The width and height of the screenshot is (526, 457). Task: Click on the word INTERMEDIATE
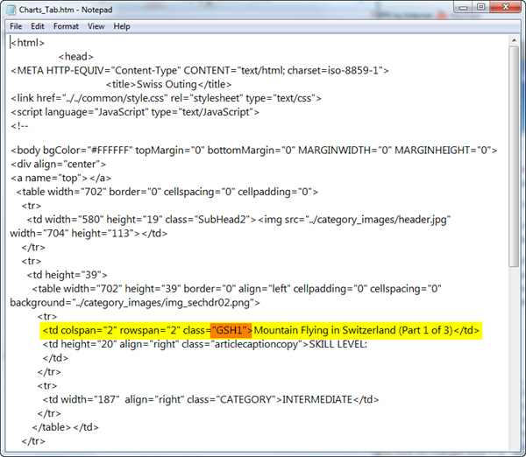point(316,399)
